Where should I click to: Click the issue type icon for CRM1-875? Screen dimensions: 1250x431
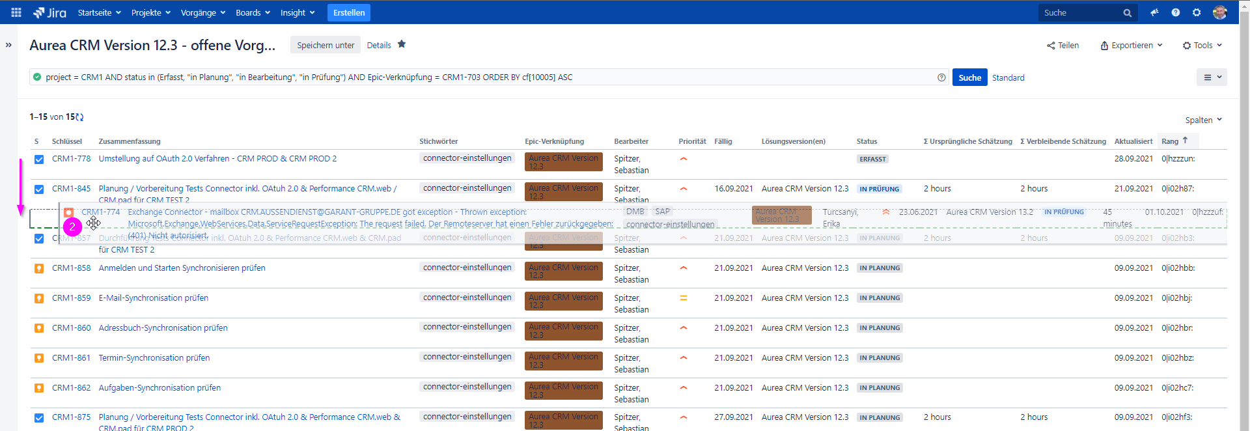[x=39, y=418]
